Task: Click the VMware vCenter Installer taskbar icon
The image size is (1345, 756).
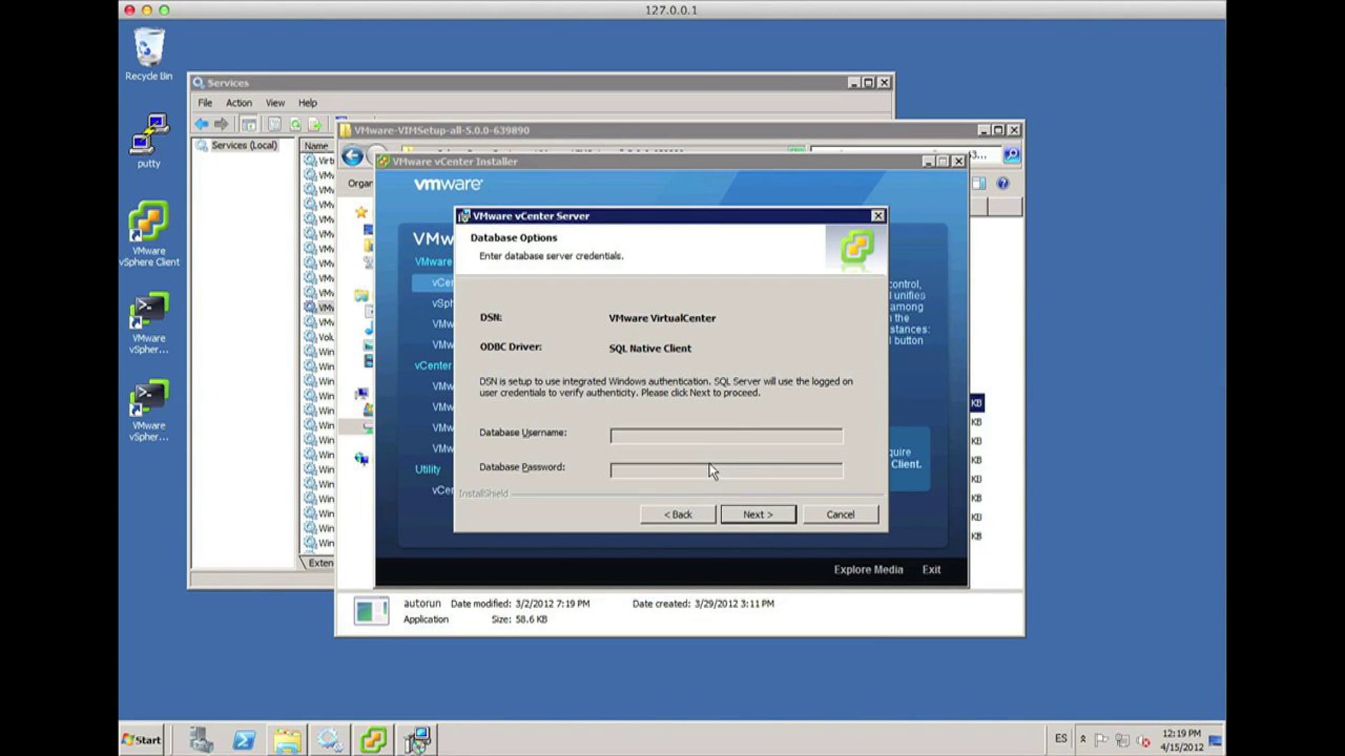Action: [x=373, y=740]
